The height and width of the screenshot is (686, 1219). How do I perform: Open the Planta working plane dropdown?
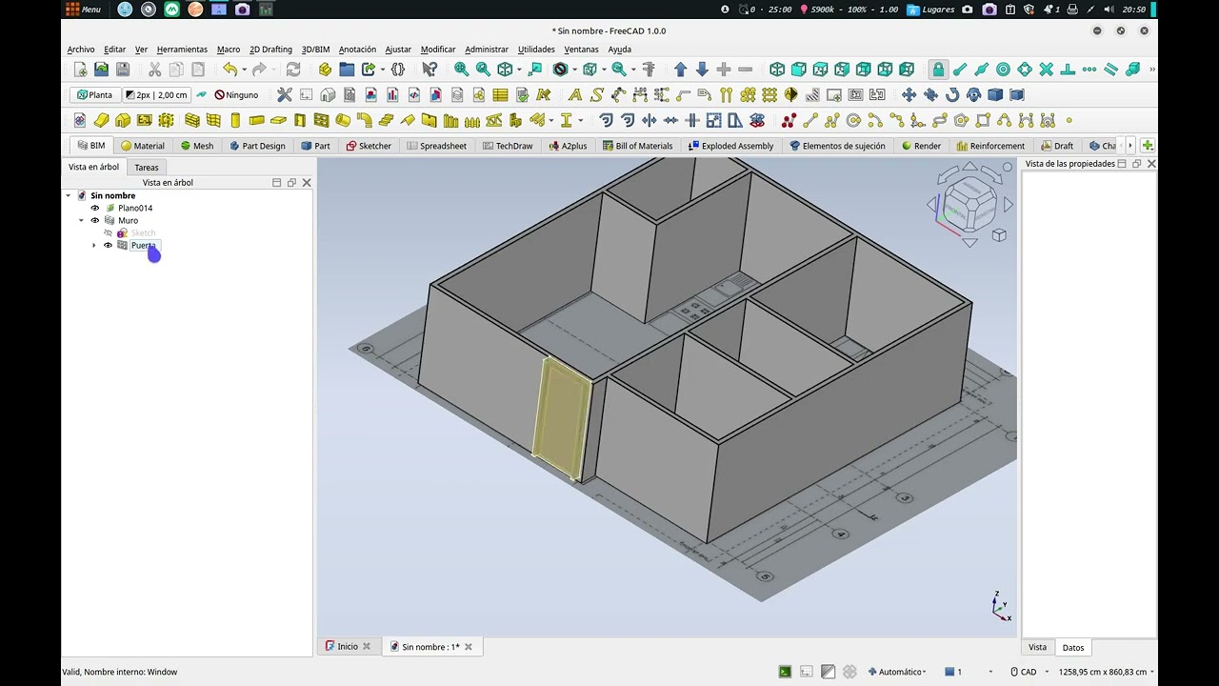(x=94, y=94)
